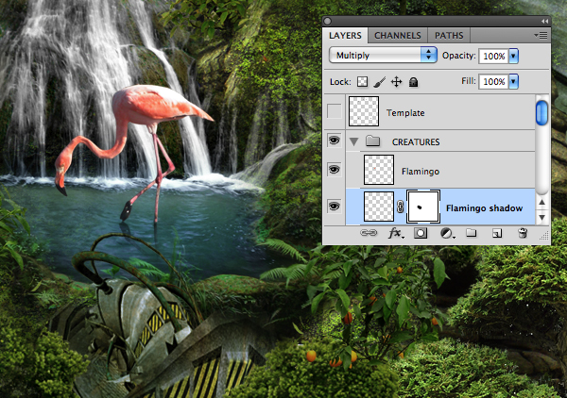Select the Flamingo shadow layer thumbnail

point(379,207)
